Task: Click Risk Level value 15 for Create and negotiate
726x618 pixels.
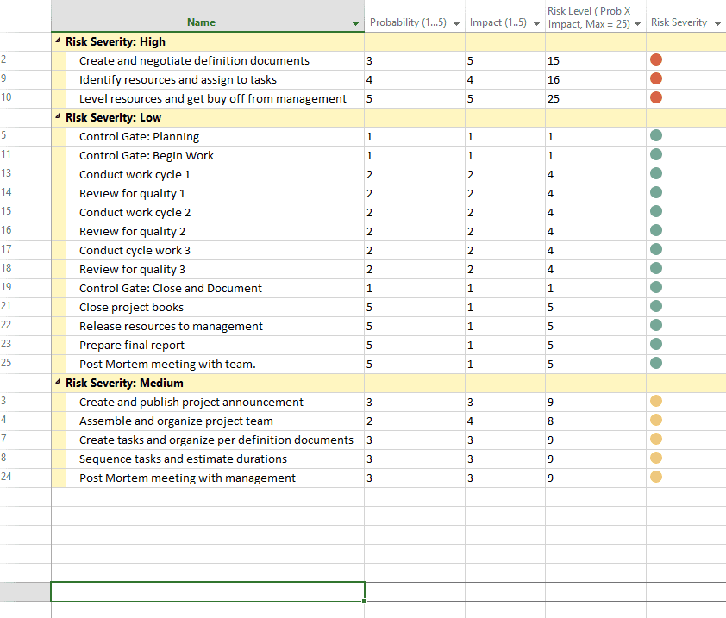Action: click(554, 60)
